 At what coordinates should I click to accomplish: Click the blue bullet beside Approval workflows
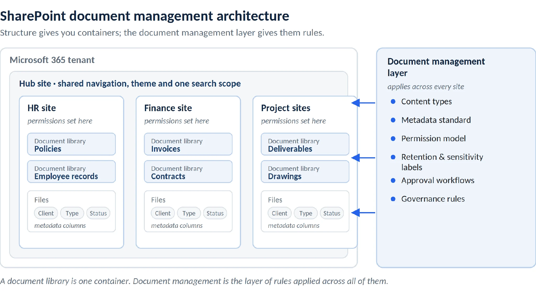pos(393,180)
